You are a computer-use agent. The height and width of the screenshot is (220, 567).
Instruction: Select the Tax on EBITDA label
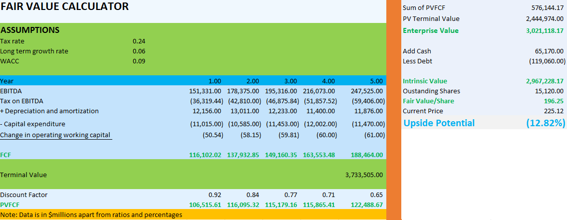point(22,101)
